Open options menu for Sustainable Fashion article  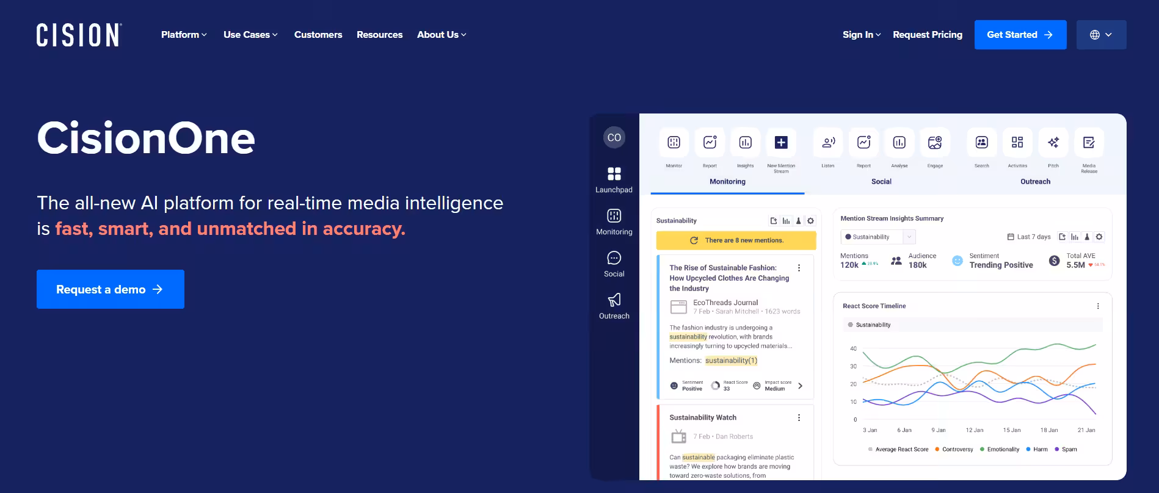pos(799,268)
